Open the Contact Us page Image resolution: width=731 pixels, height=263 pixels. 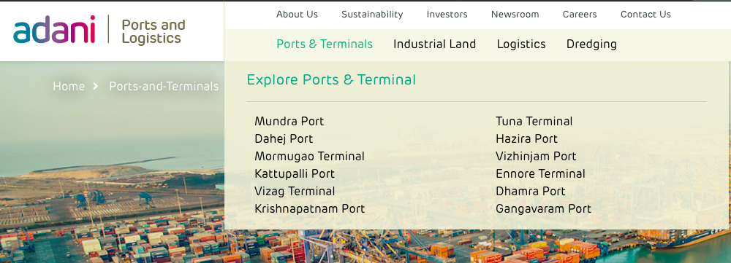pos(645,15)
